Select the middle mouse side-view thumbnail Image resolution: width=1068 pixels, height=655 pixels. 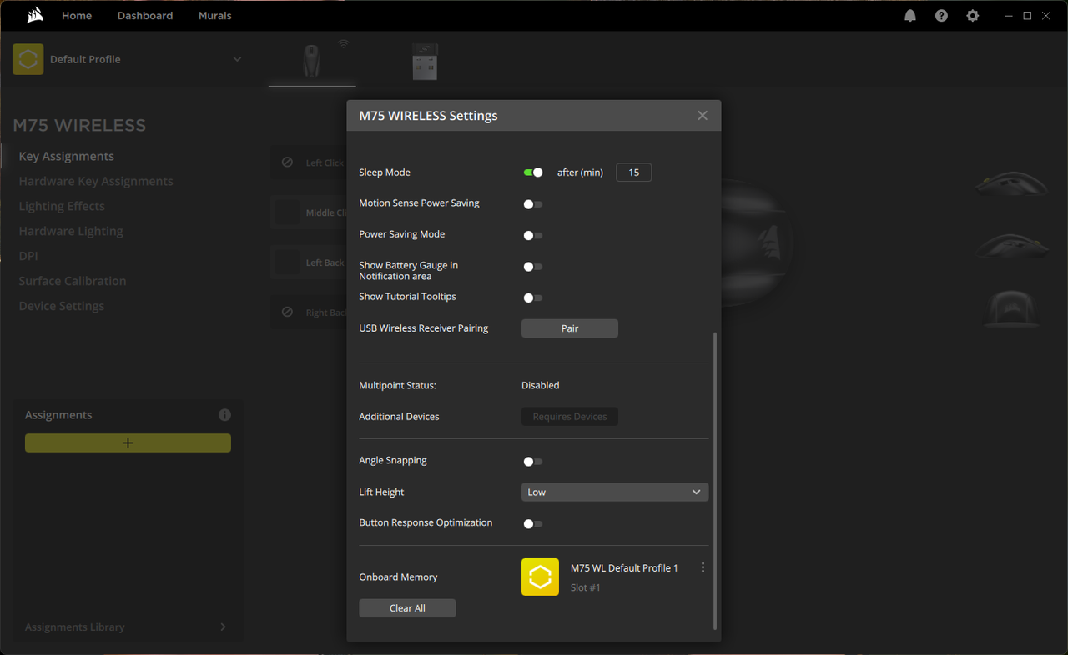[x=1011, y=245]
